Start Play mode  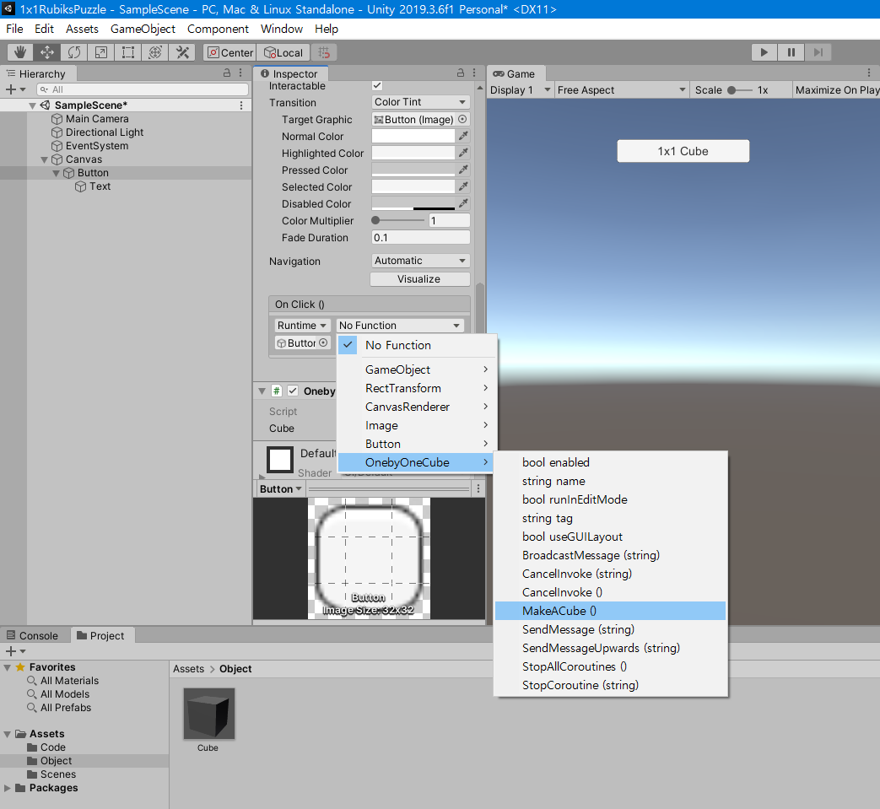(764, 52)
